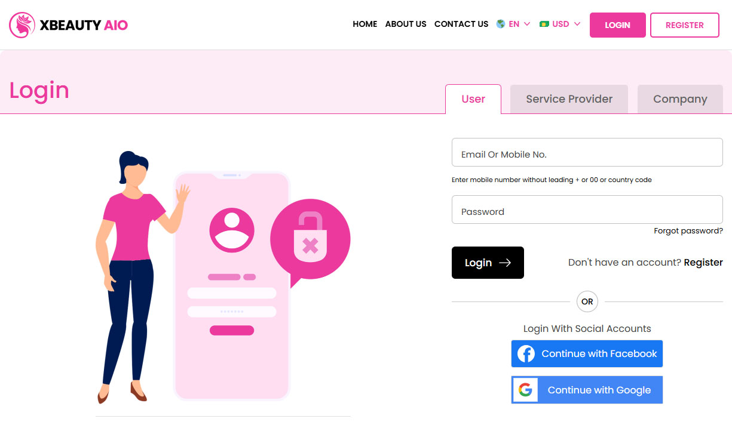Expand the chevron next to USD
This screenshot has height=431, width=732.
coord(577,24)
